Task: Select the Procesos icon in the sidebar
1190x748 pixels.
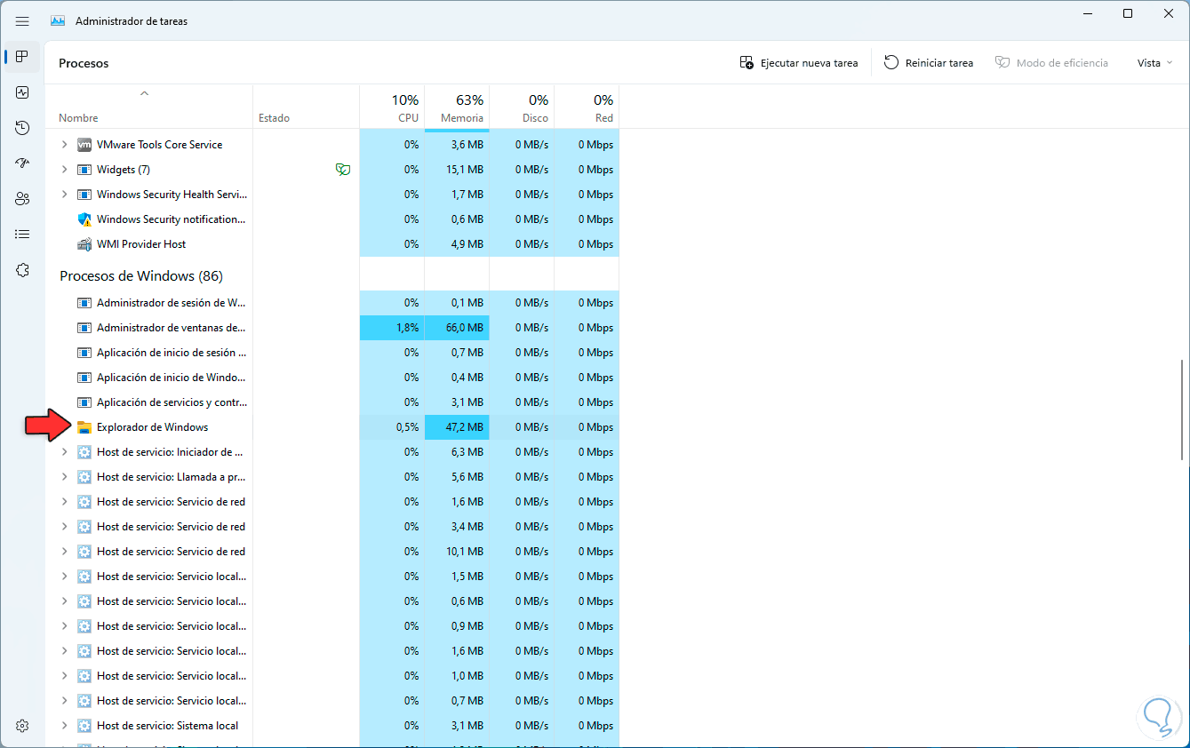Action: pyautogui.click(x=22, y=57)
